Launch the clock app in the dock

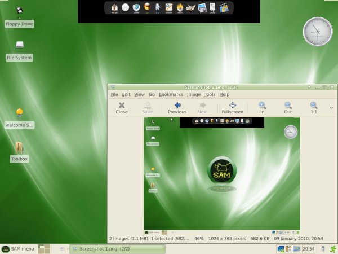(125, 7)
